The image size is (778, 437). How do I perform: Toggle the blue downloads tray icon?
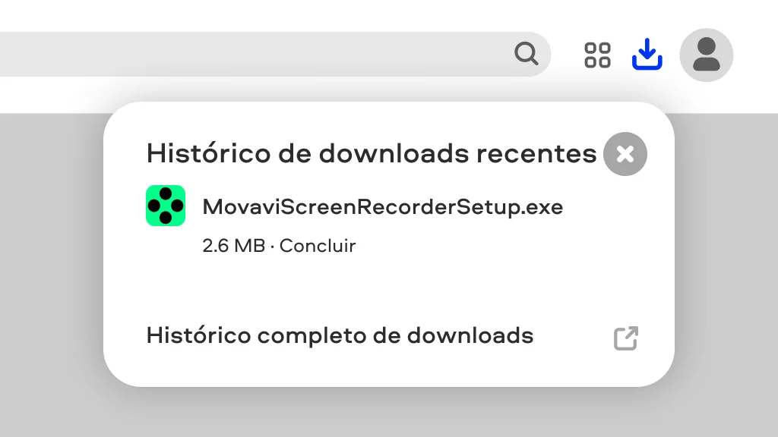[647, 54]
